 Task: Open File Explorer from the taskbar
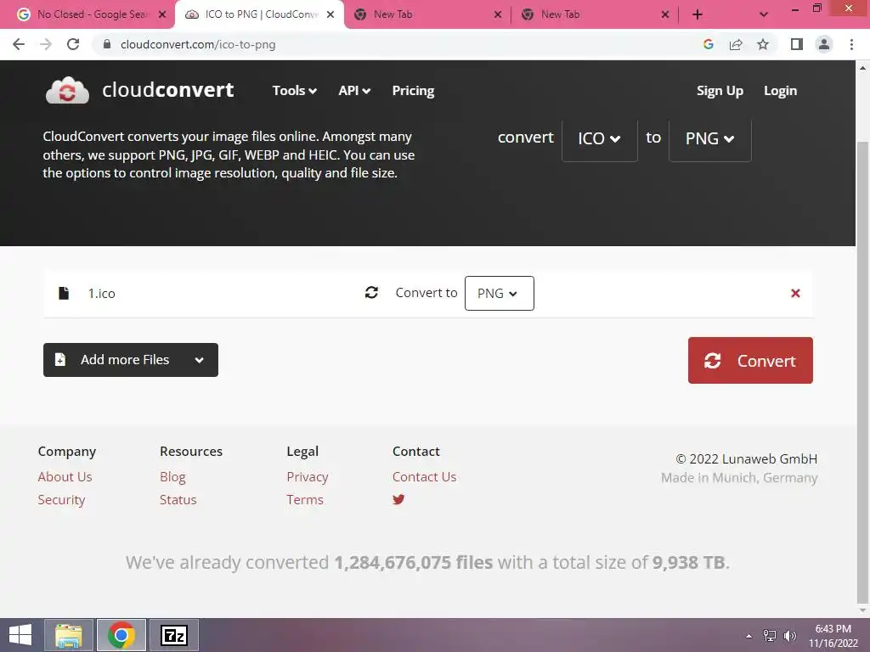tap(69, 635)
